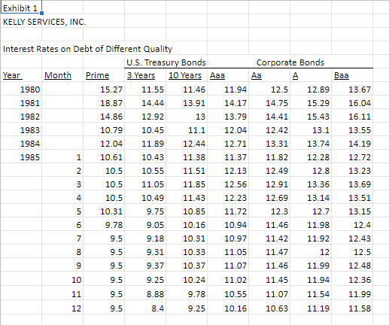389x325 pixels.
Task: Click month 8 Aaa value 11.05
Action: point(228,252)
